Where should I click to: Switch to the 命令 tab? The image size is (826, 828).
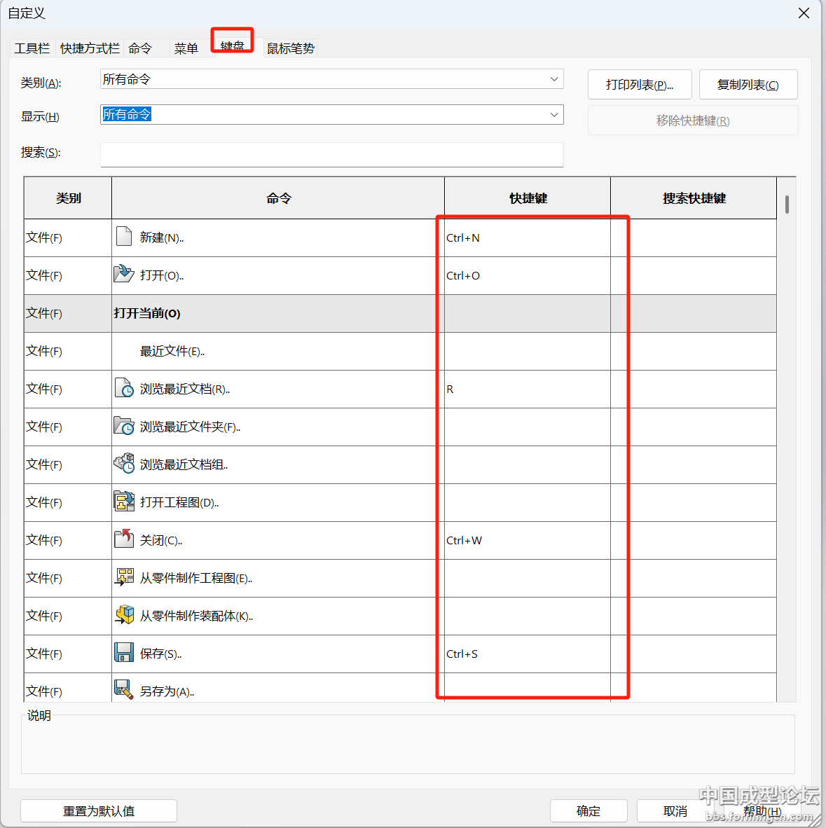pos(140,48)
